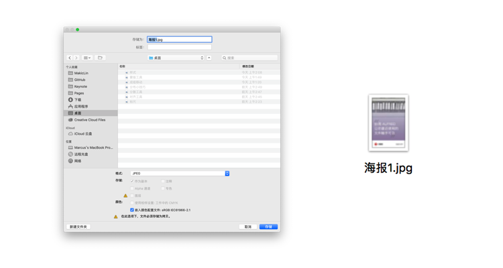Open the JPEG format dropdown
This screenshot has width=503, height=268.
(180, 174)
